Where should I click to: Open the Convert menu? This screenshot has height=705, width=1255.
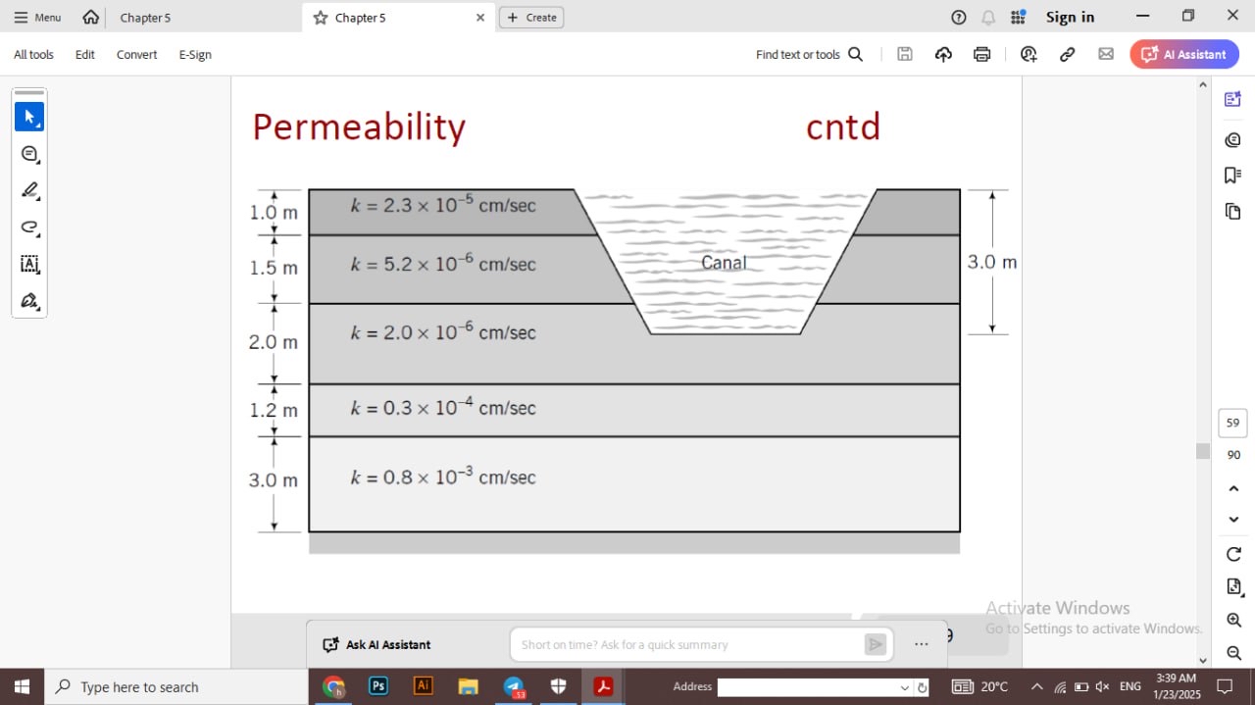[x=136, y=55]
